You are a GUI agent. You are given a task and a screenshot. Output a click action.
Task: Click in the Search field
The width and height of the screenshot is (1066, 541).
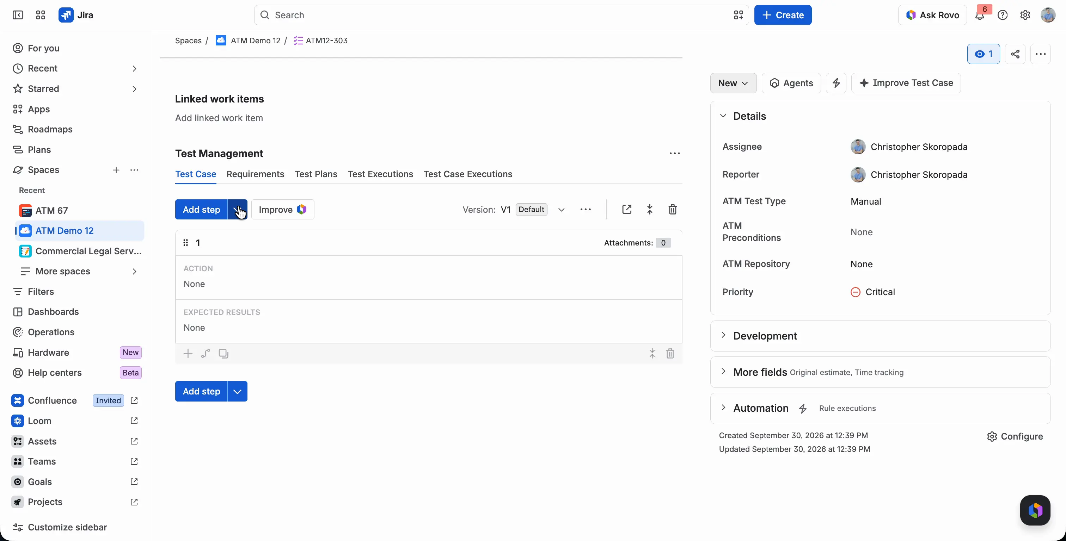[501, 15]
